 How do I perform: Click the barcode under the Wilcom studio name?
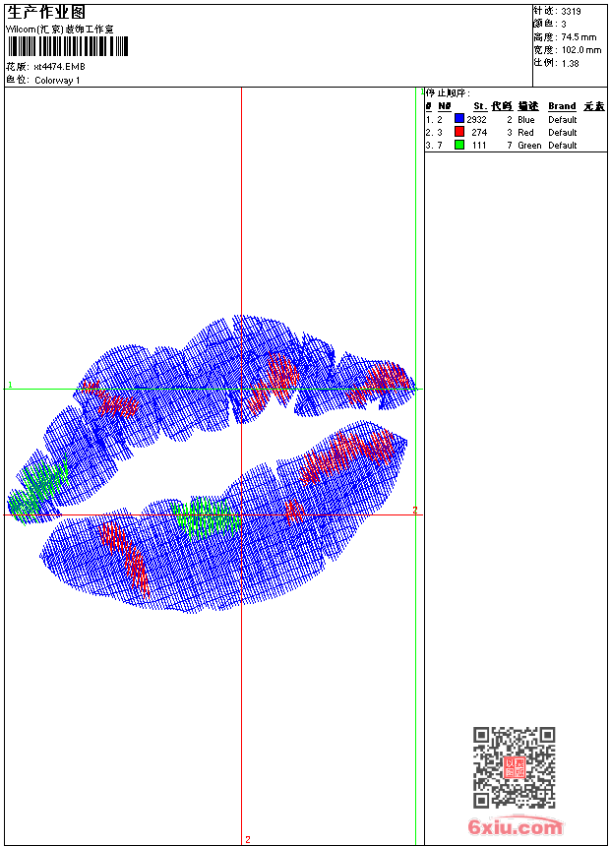click(68, 47)
